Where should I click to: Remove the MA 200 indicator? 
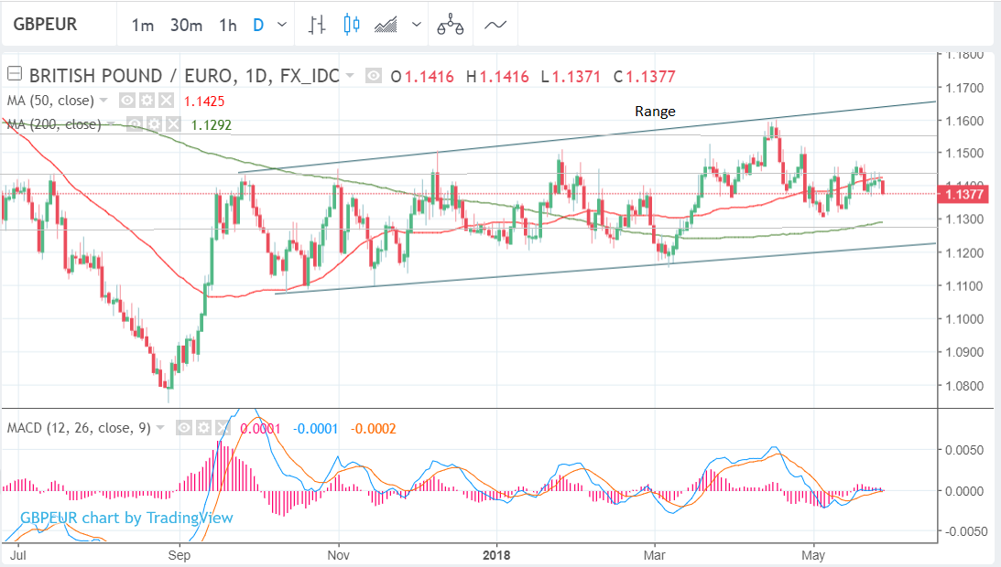[174, 124]
